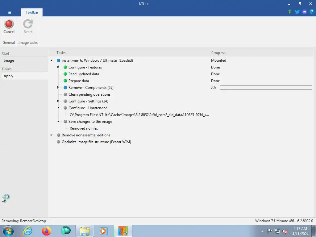Click 'Clean pending operations' task text
The width and height of the screenshot is (316, 237).
tap(89, 94)
